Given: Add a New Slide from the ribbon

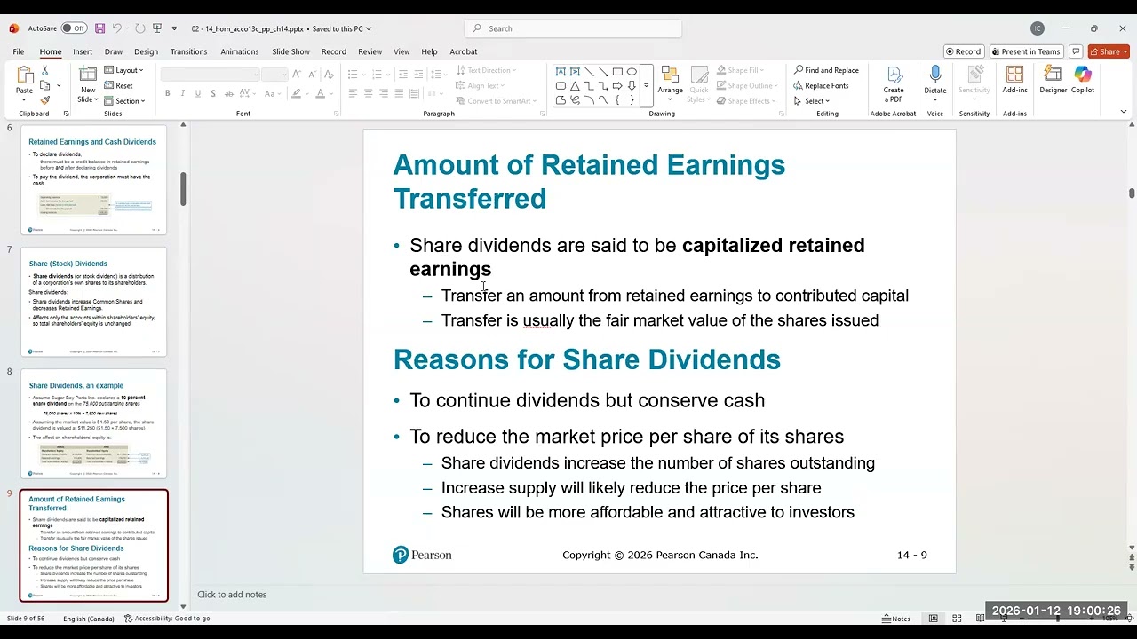Looking at the screenshot, I should [x=88, y=83].
